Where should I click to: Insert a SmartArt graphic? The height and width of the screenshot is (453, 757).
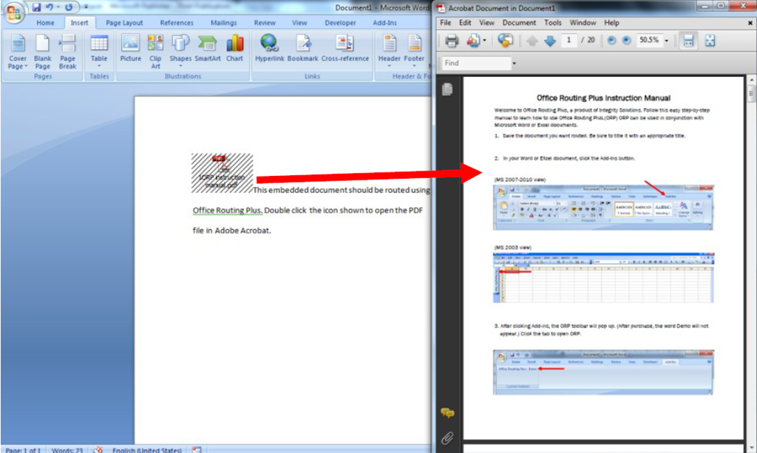tap(208, 48)
